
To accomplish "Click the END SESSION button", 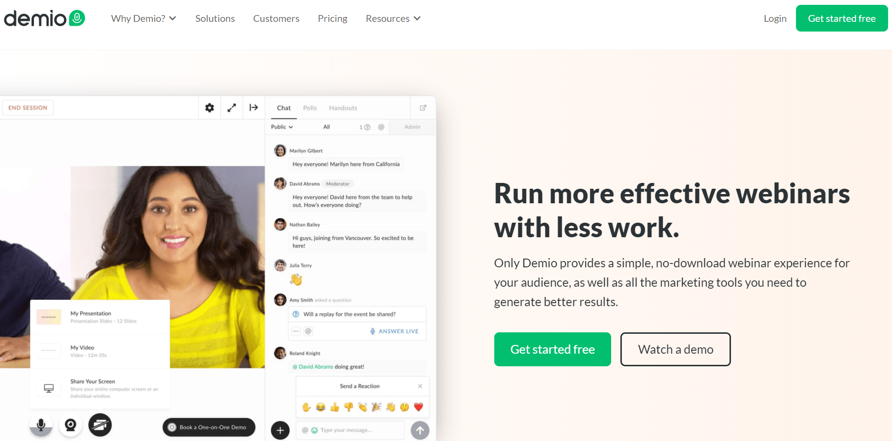I will point(28,108).
